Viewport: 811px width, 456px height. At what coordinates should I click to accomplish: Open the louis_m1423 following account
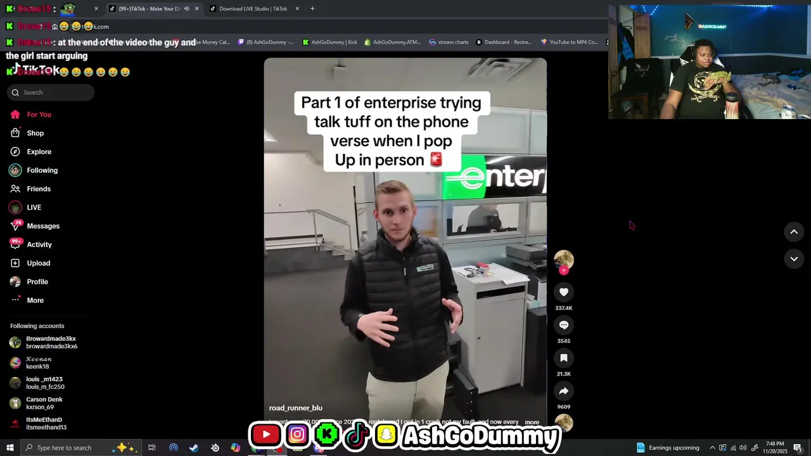point(44,383)
